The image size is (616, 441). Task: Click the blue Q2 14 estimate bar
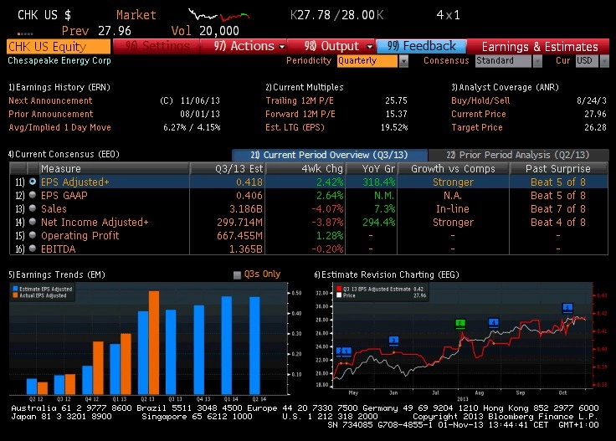point(254,346)
